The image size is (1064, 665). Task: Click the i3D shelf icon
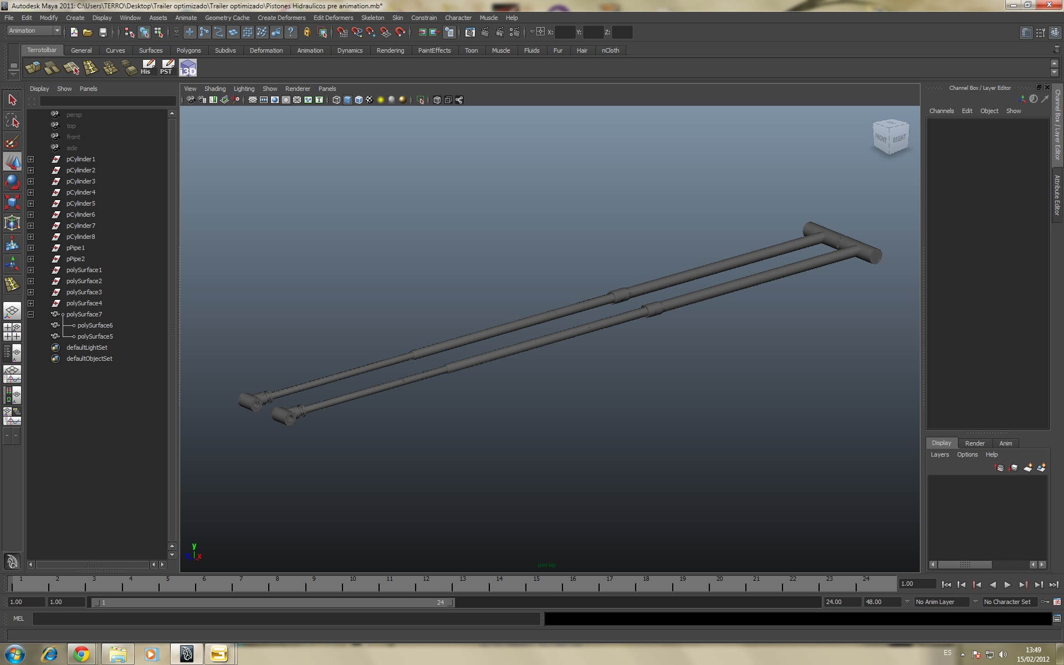pos(188,68)
